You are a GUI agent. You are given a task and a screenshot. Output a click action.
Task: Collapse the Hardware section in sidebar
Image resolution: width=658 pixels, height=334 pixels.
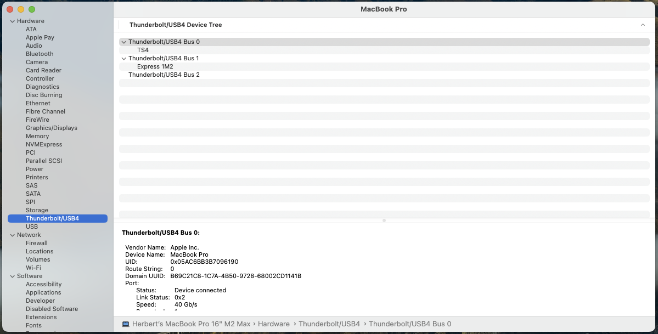click(x=13, y=21)
